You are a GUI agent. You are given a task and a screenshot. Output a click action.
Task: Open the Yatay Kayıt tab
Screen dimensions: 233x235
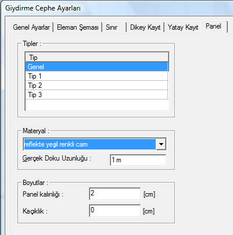[x=183, y=27]
